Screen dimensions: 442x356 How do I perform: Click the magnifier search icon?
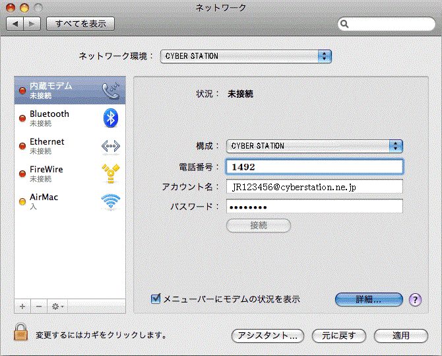pyautogui.click(x=344, y=24)
